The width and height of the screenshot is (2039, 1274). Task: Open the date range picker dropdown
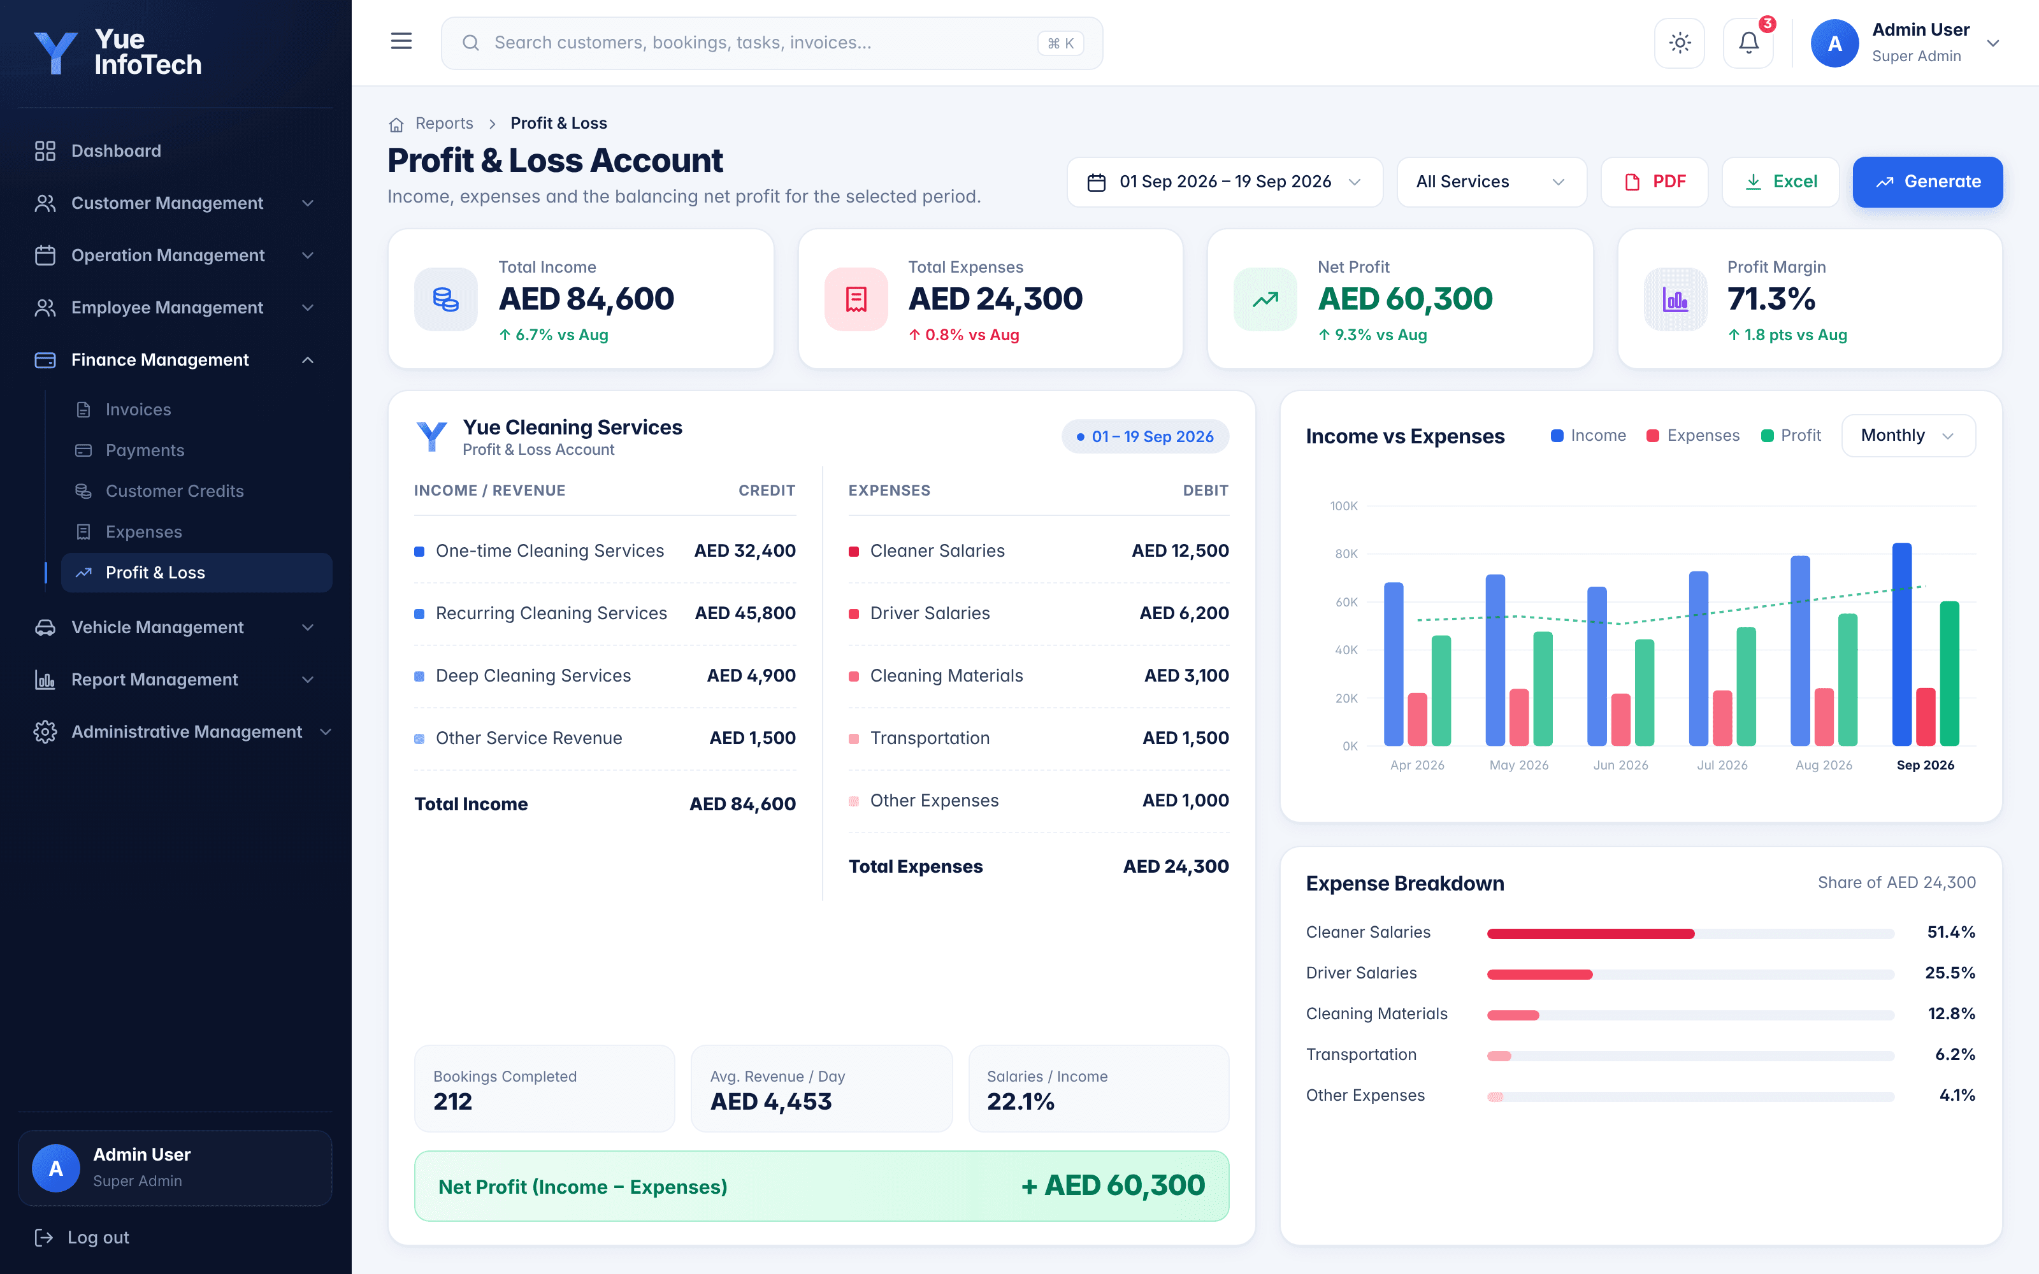click(x=1224, y=182)
